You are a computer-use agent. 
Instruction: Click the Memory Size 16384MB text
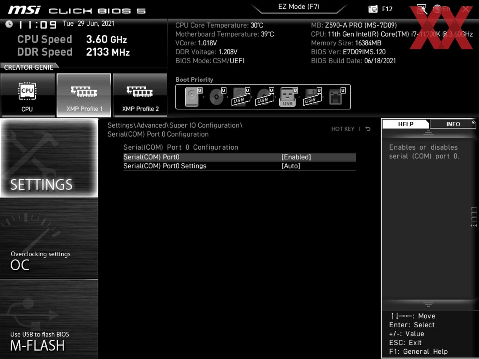click(x=346, y=43)
